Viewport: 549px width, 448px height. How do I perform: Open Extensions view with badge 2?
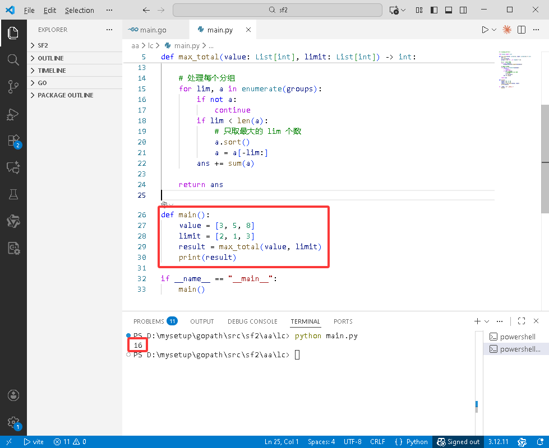(14, 141)
